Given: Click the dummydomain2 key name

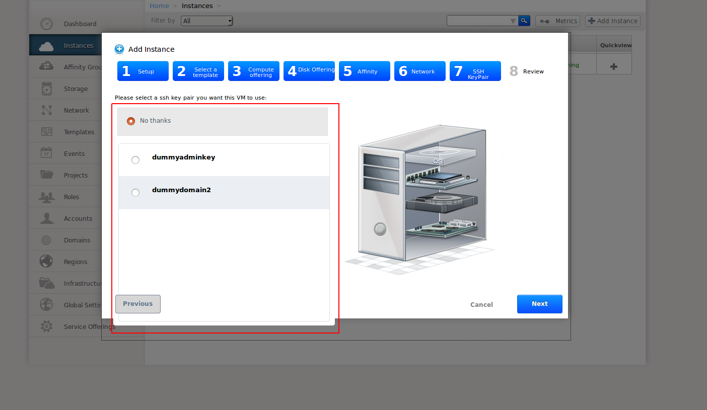Looking at the screenshot, I should [181, 190].
